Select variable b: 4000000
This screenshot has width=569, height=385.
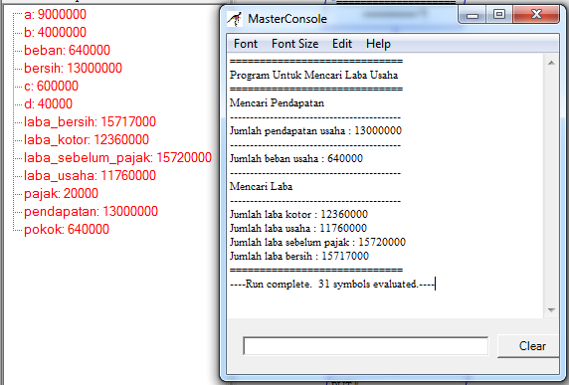[55, 32]
